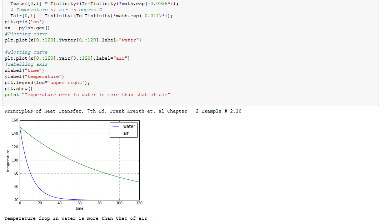
Task: Click the "# Temperature of air in degree C" comment
Action: click(56, 10)
